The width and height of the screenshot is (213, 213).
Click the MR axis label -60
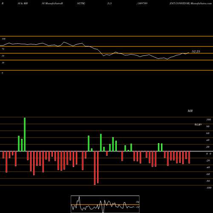pyautogui.click(x=208, y=174)
